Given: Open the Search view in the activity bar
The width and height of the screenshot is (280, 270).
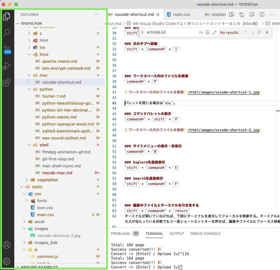Looking at the screenshot, I should [7, 33].
